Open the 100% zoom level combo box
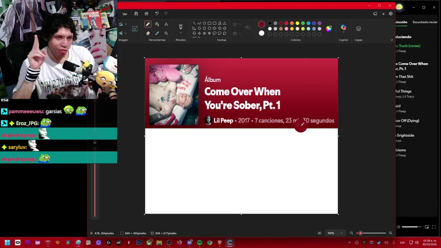Viewport: 441px width, 248px height. 335,233
